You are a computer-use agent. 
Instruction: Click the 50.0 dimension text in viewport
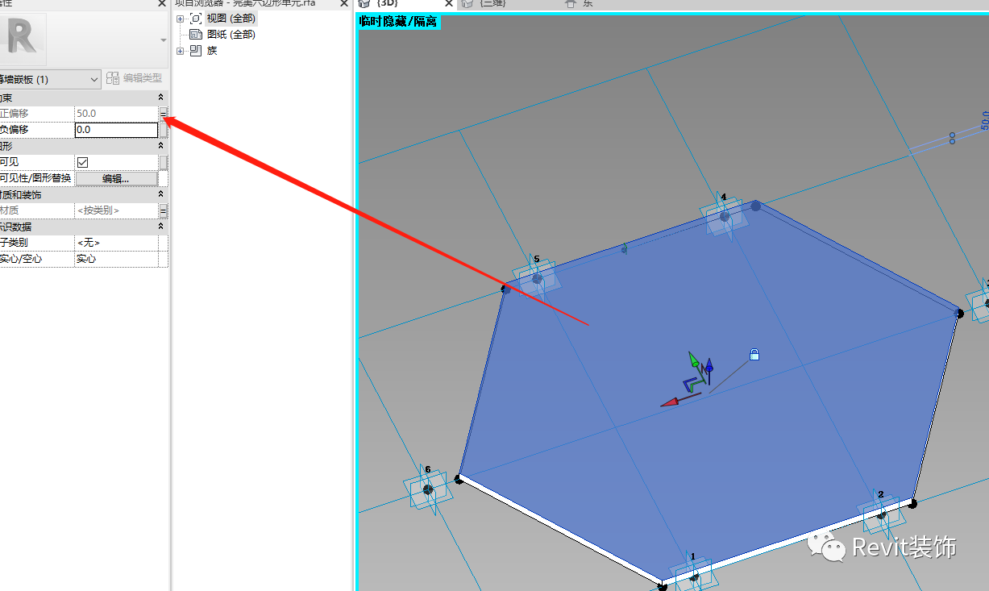(984, 120)
